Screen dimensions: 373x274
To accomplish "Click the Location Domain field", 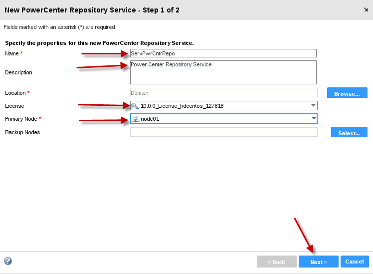I will pyautogui.click(x=223, y=93).
